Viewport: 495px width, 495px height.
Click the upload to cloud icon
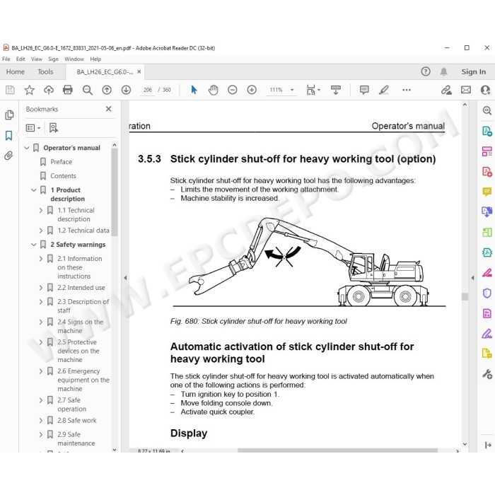pyautogui.click(x=49, y=90)
